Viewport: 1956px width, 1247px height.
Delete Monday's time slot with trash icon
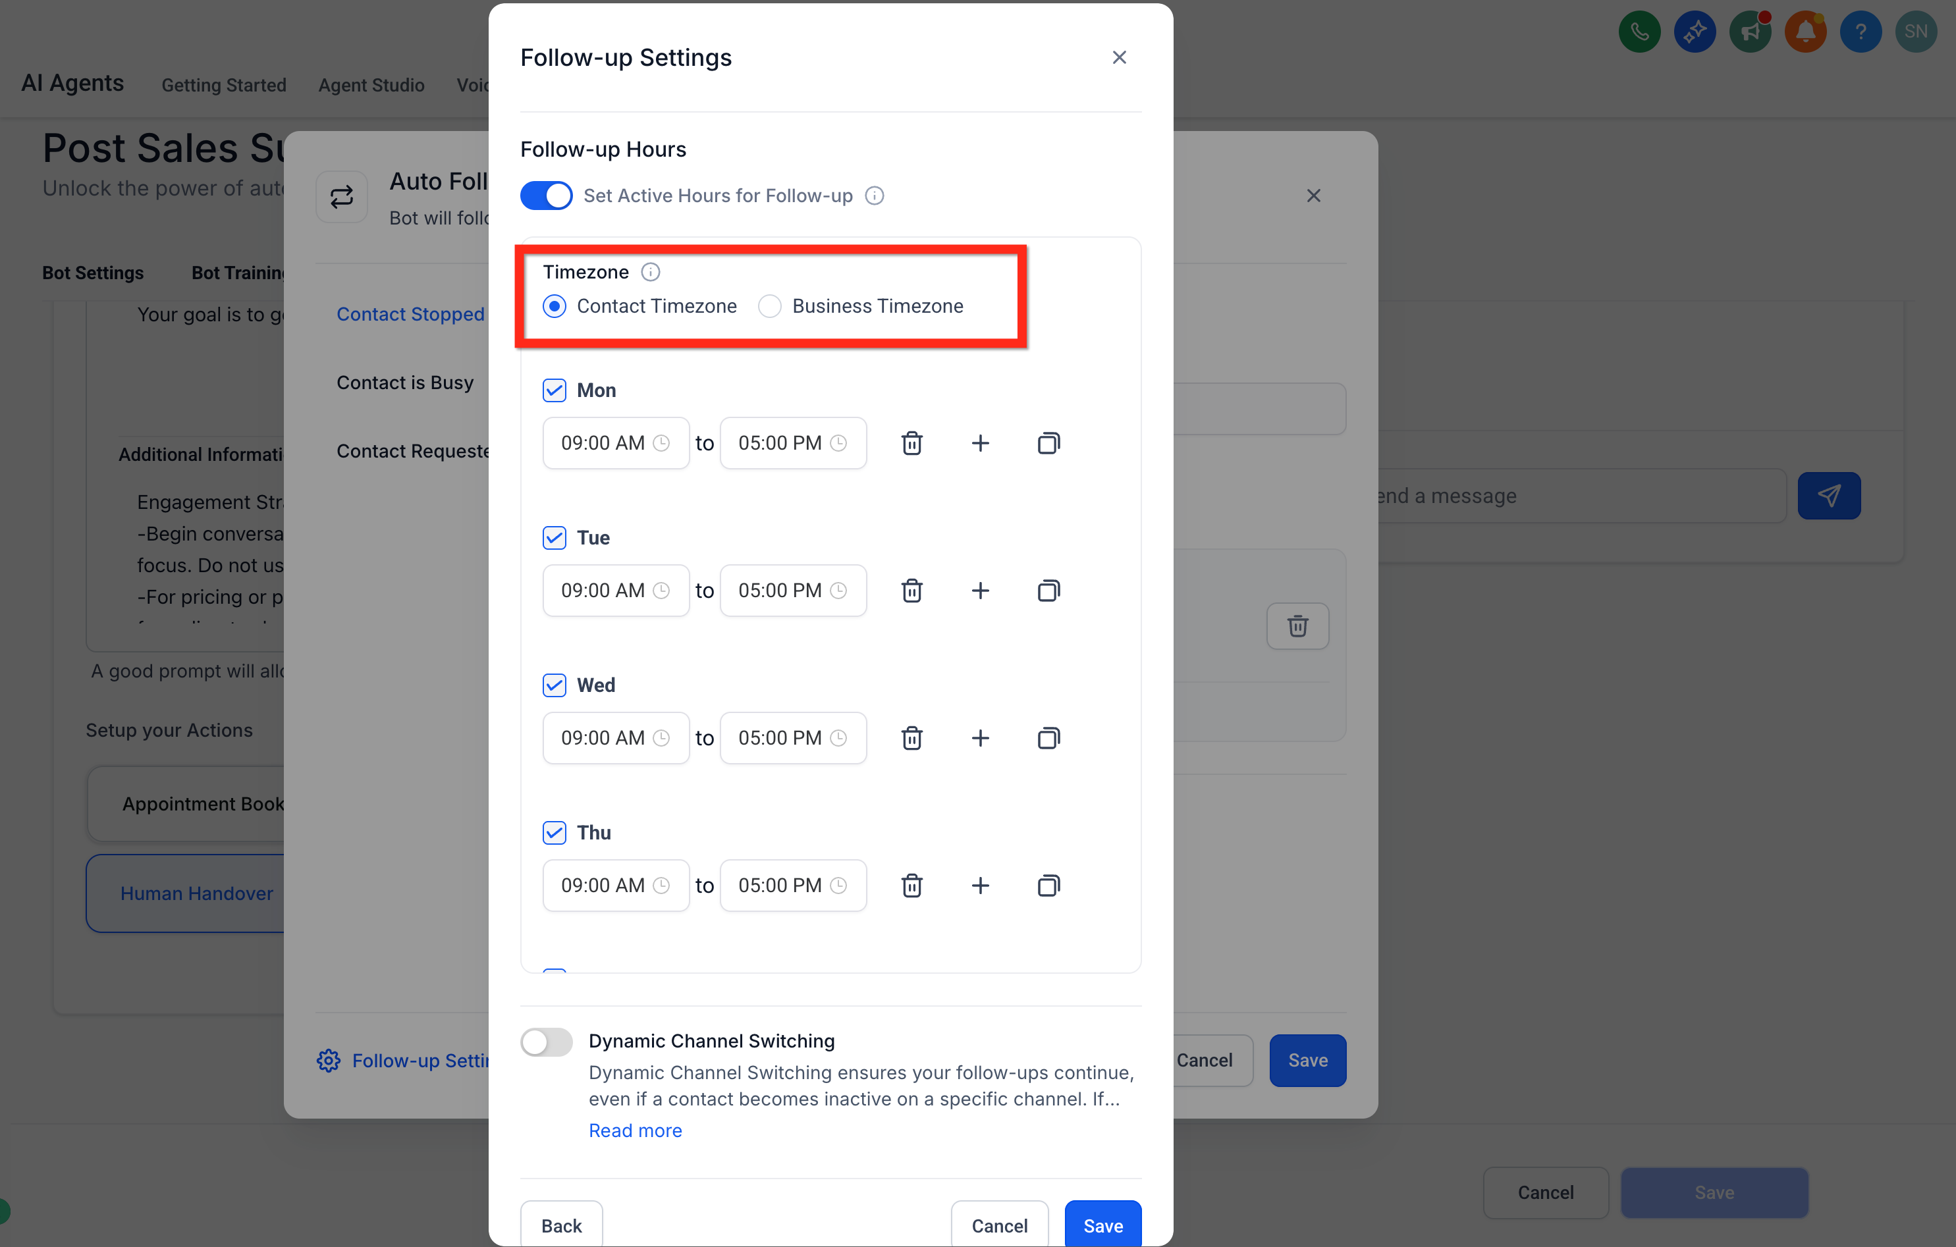tap(911, 443)
